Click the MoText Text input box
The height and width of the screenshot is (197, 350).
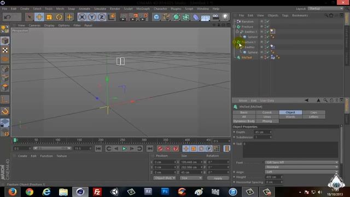tap(290, 150)
